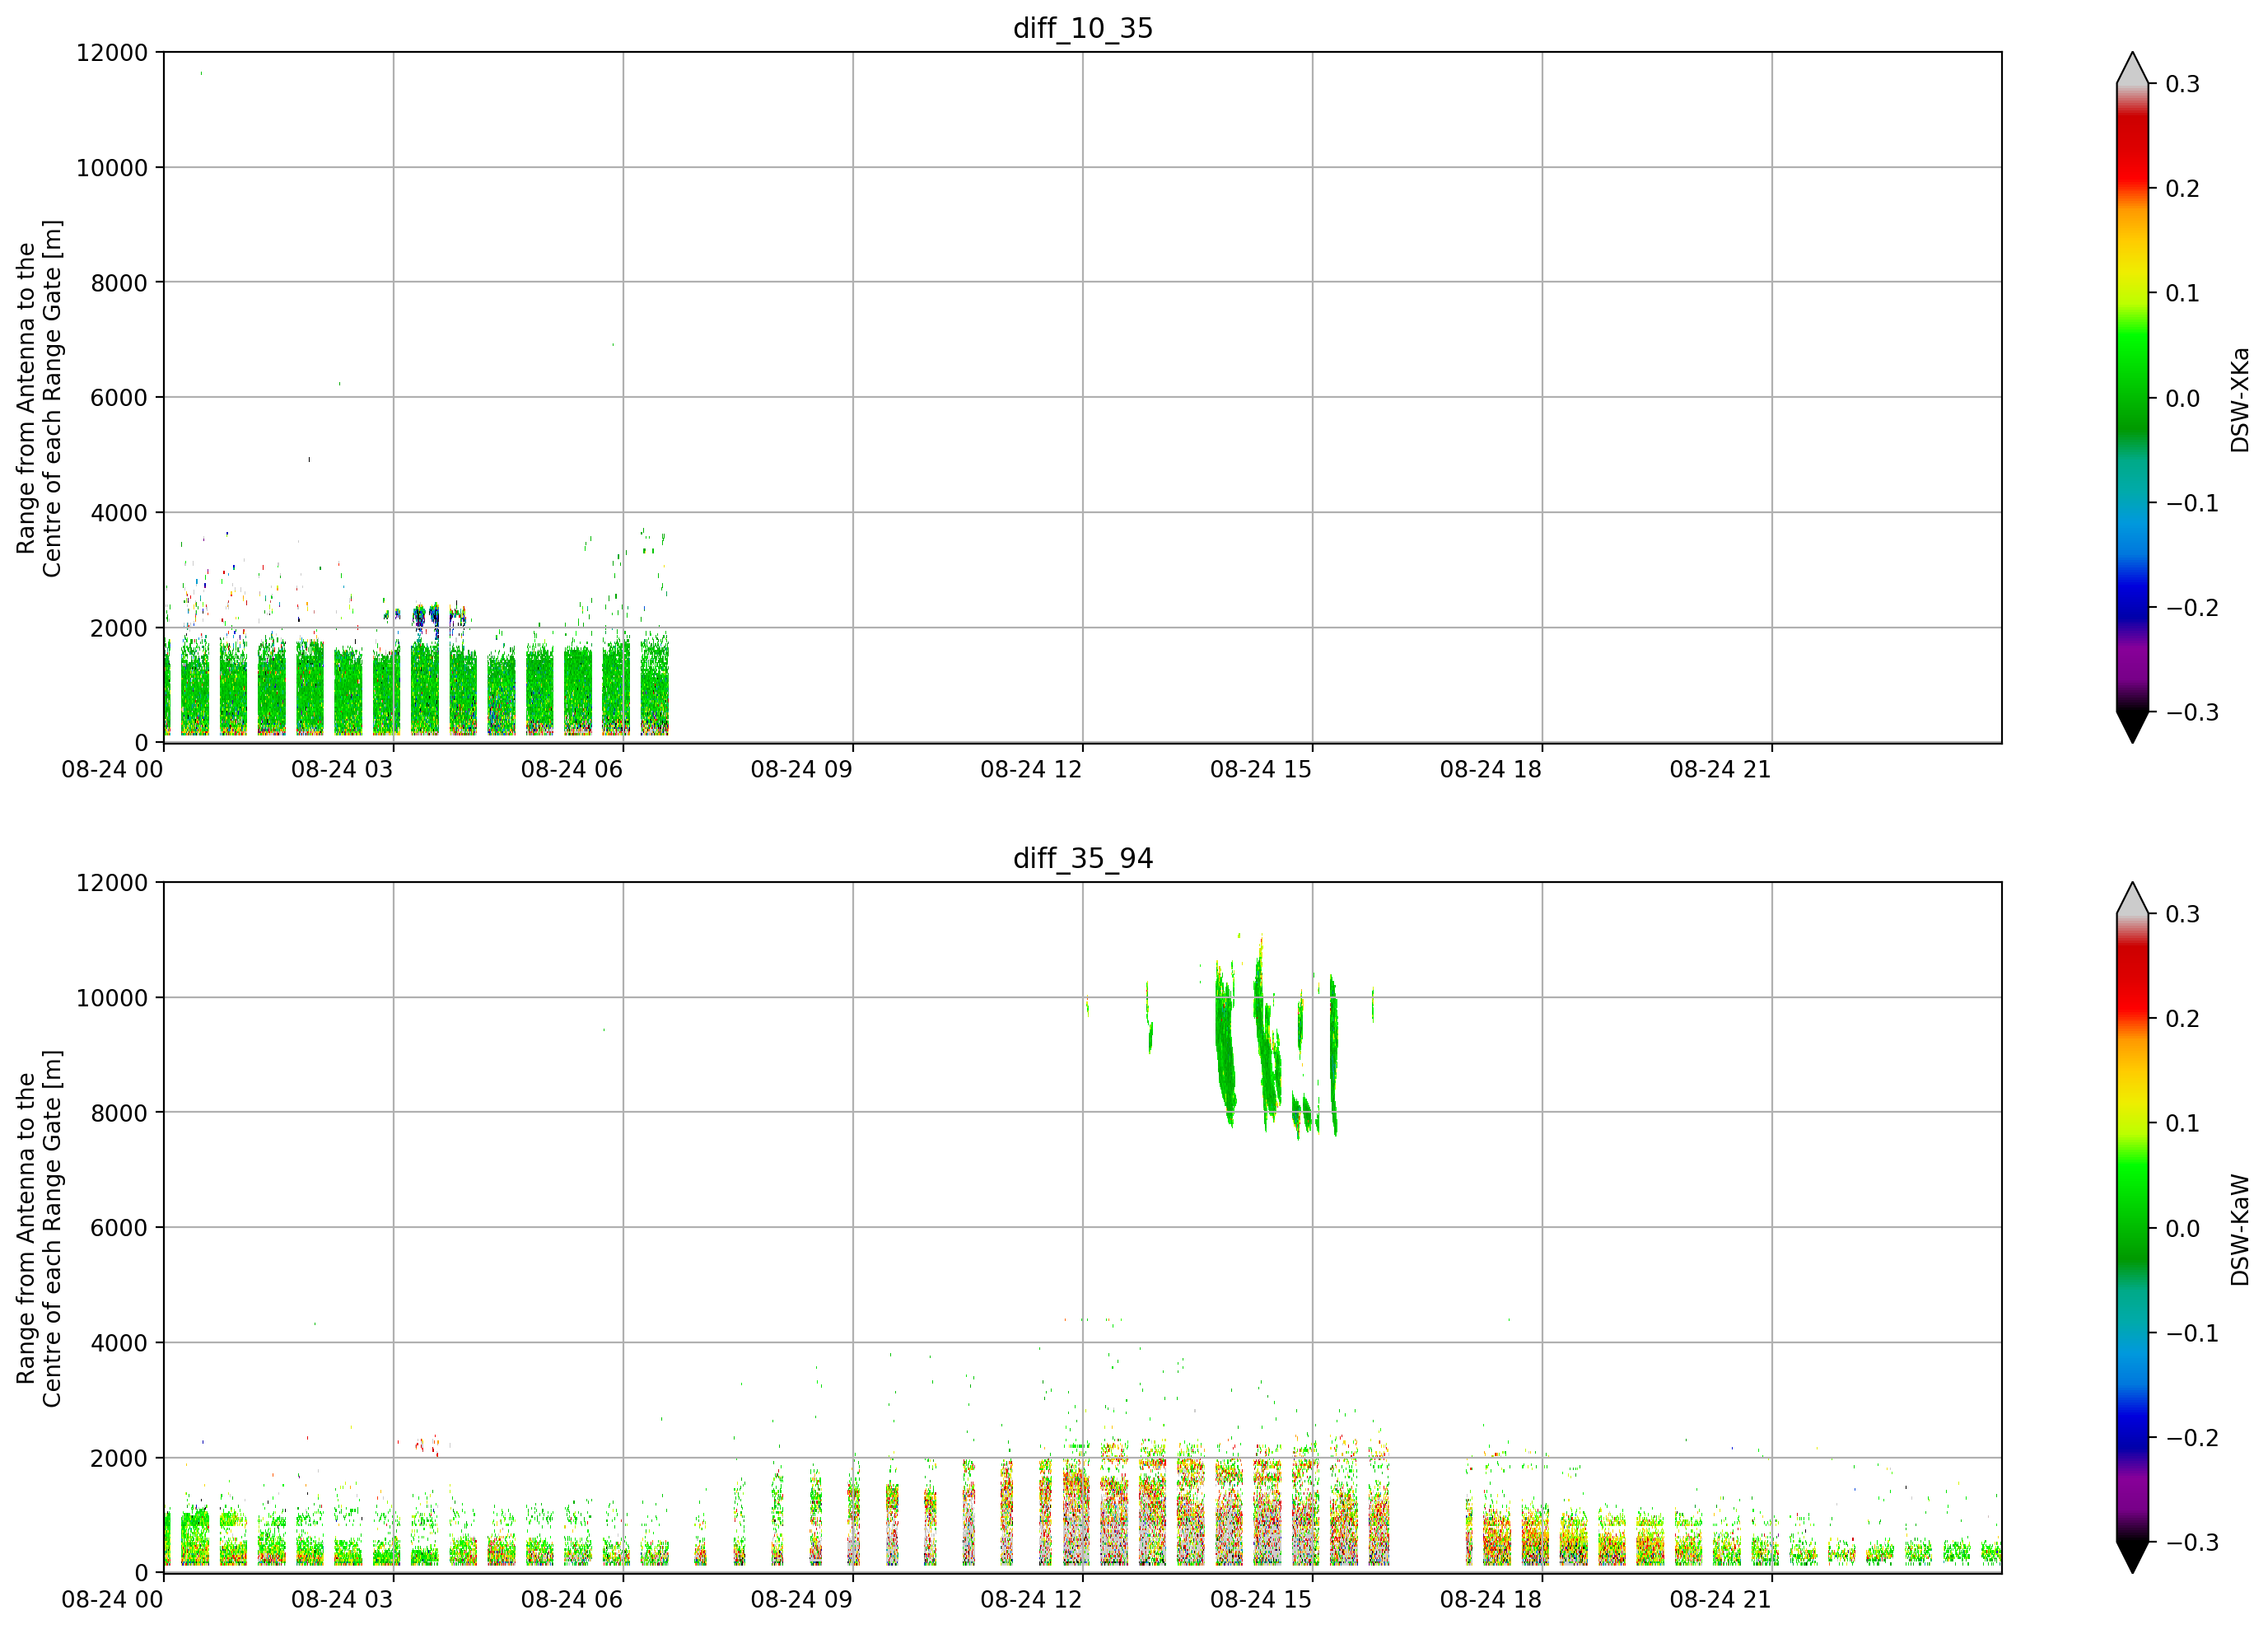Click grey upper extension arrow of DSW-XKa colorbar

[x=2132, y=68]
